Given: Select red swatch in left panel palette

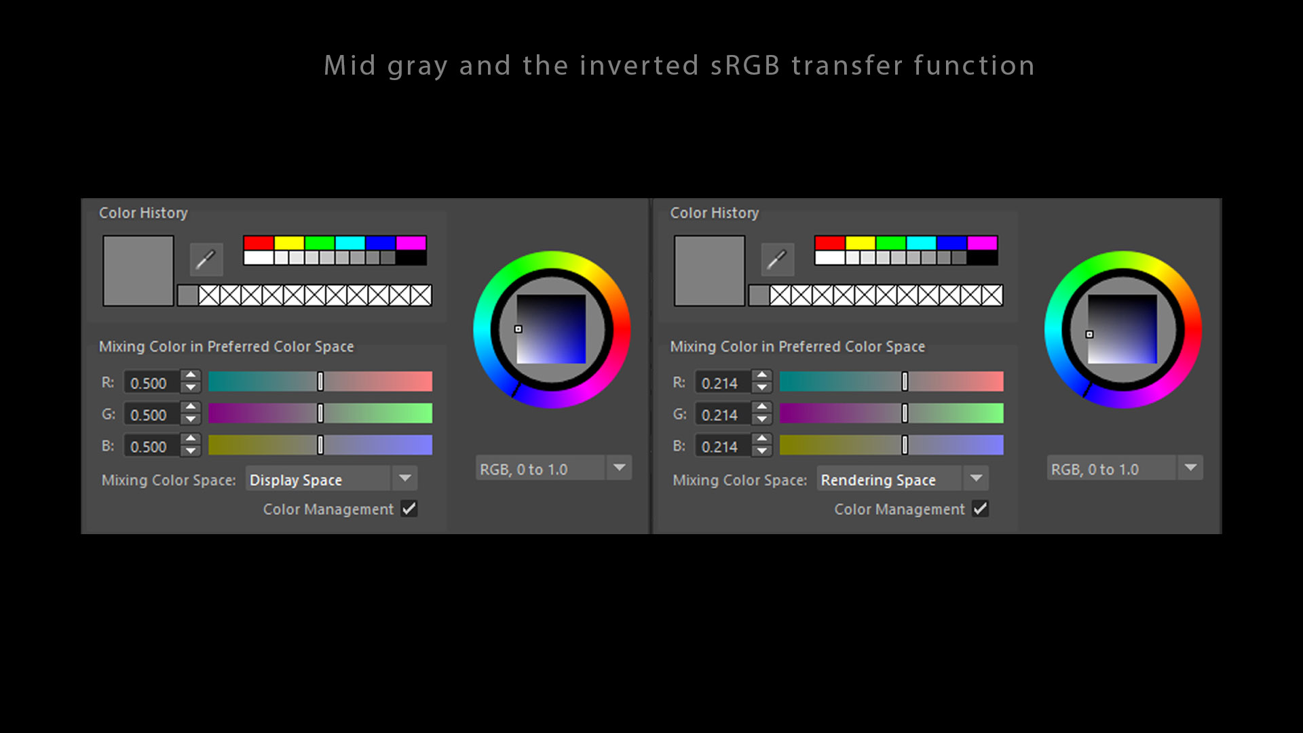Looking at the screenshot, I should tap(259, 243).
